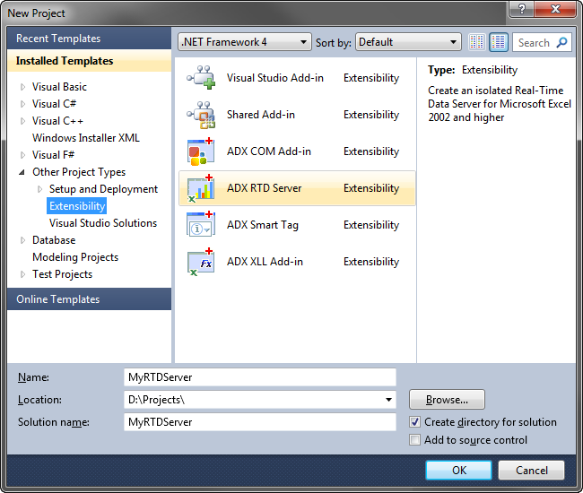Select the ADX COM Add-in template name
This screenshot has height=493, width=583.
(x=269, y=151)
